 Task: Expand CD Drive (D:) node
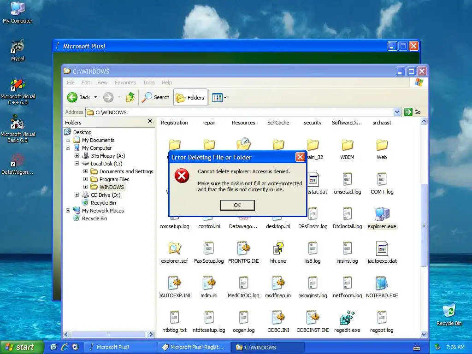pyautogui.click(x=77, y=195)
